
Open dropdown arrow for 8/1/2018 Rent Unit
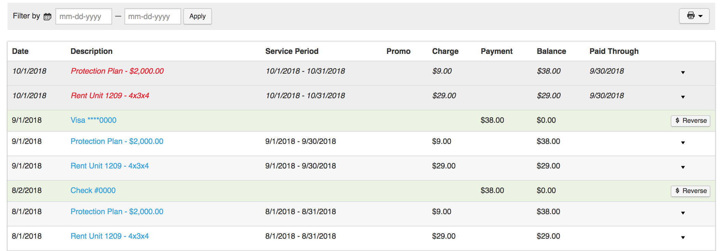(683, 237)
